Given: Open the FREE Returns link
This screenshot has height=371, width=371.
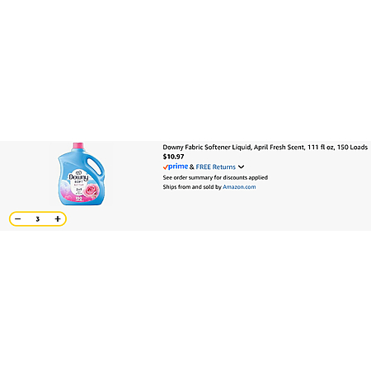Looking at the screenshot, I should point(216,167).
